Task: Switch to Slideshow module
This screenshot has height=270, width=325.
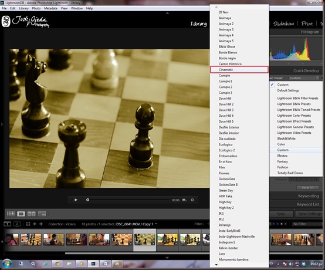Action: tap(283, 23)
